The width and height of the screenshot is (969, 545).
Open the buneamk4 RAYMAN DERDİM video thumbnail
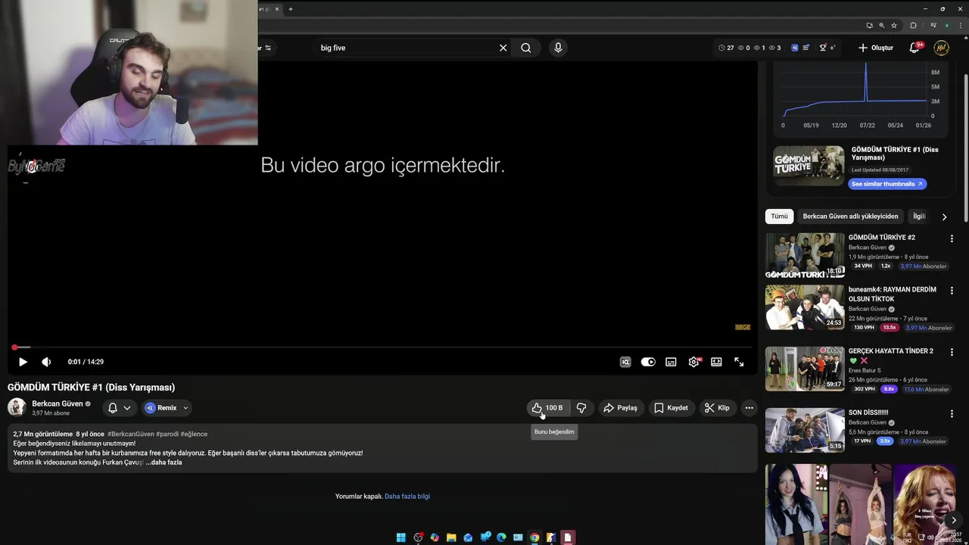point(805,307)
